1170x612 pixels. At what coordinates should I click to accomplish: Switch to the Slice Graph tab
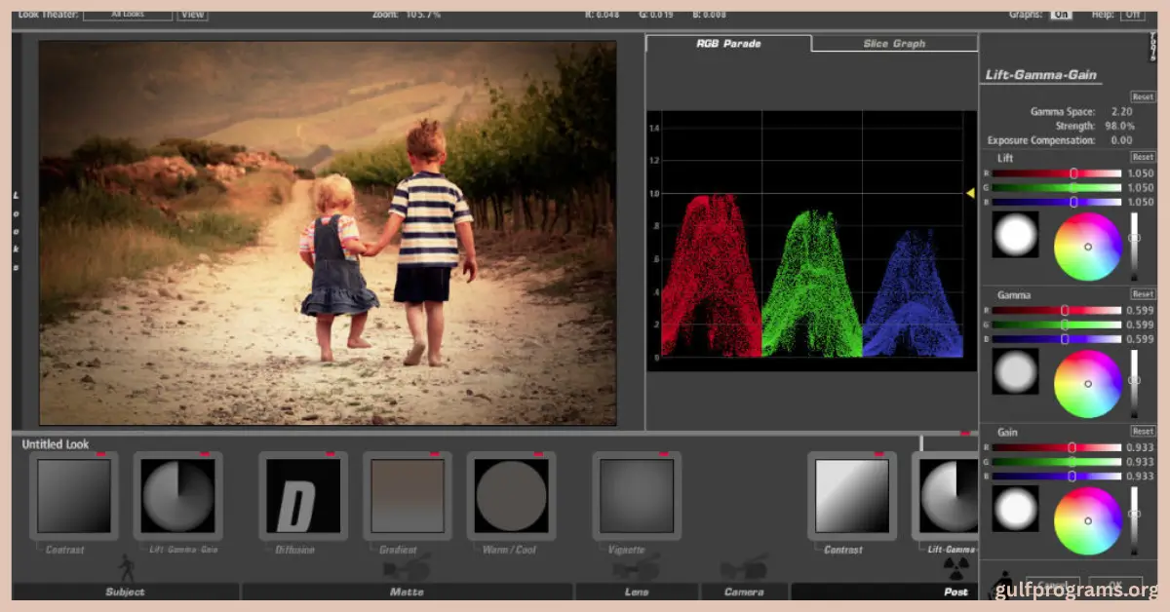point(893,43)
